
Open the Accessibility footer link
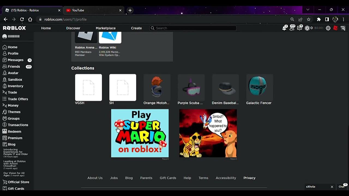(226, 178)
